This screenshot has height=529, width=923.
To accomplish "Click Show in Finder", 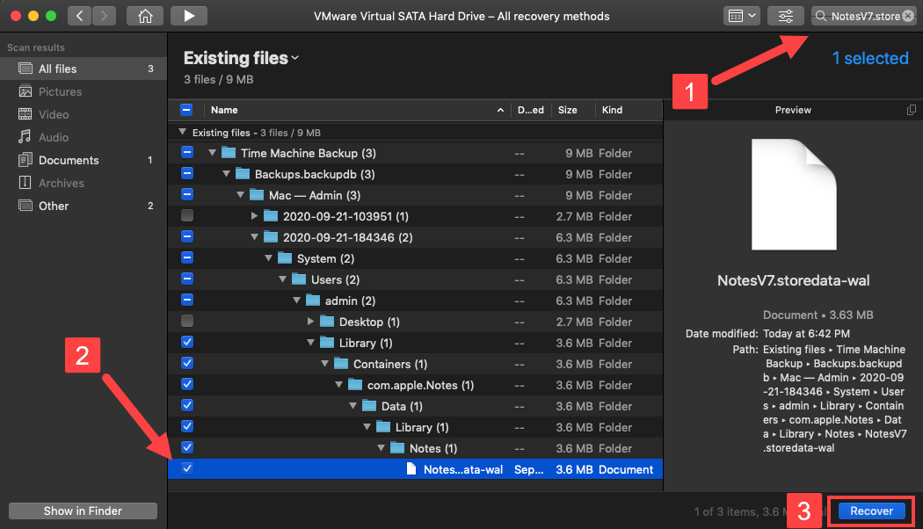I will tap(82, 511).
